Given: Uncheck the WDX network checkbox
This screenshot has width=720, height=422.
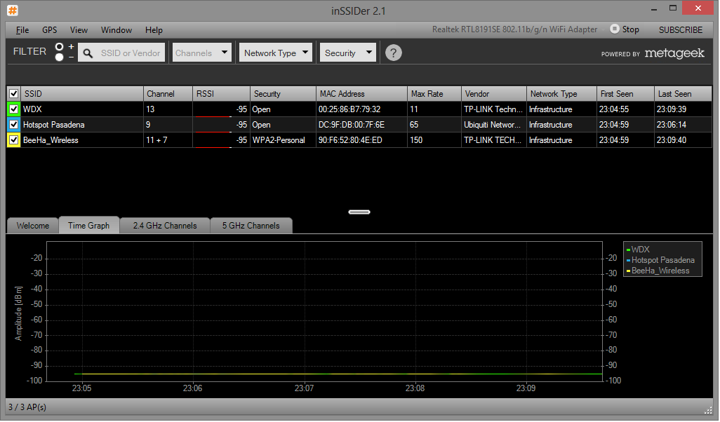Looking at the screenshot, I should (14, 109).
